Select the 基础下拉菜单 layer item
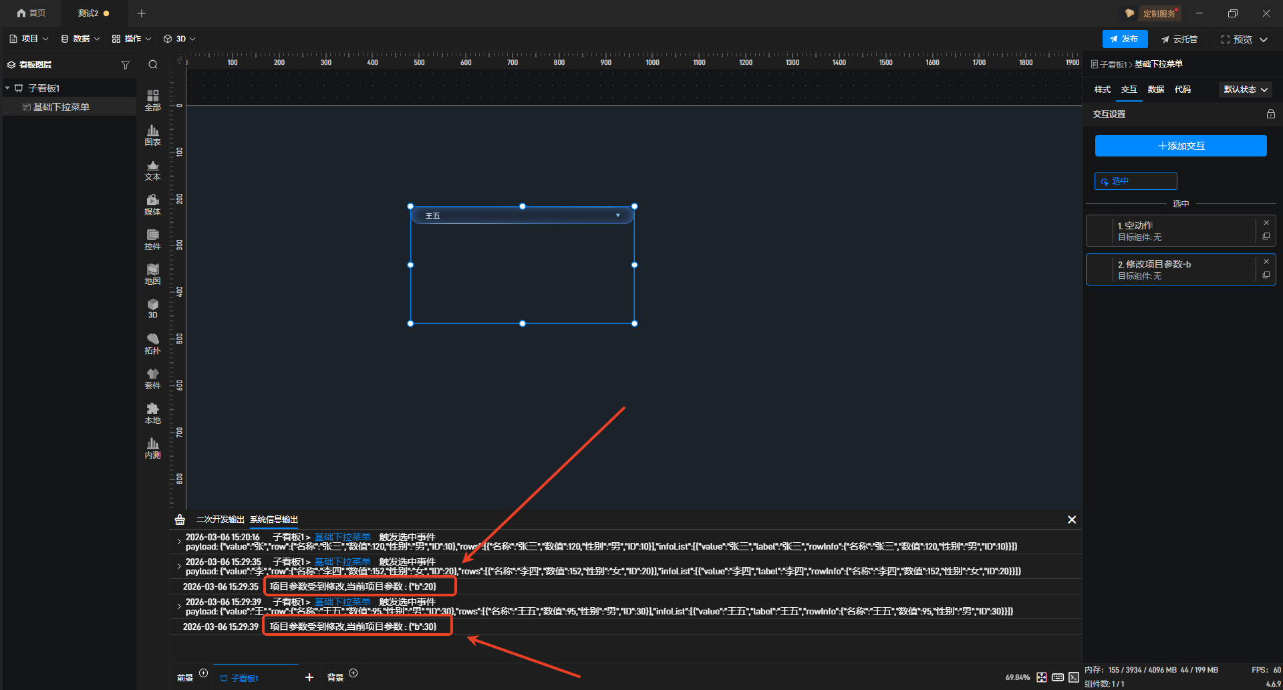This screenshot has height=690, width=1283. tap(61, 107)
